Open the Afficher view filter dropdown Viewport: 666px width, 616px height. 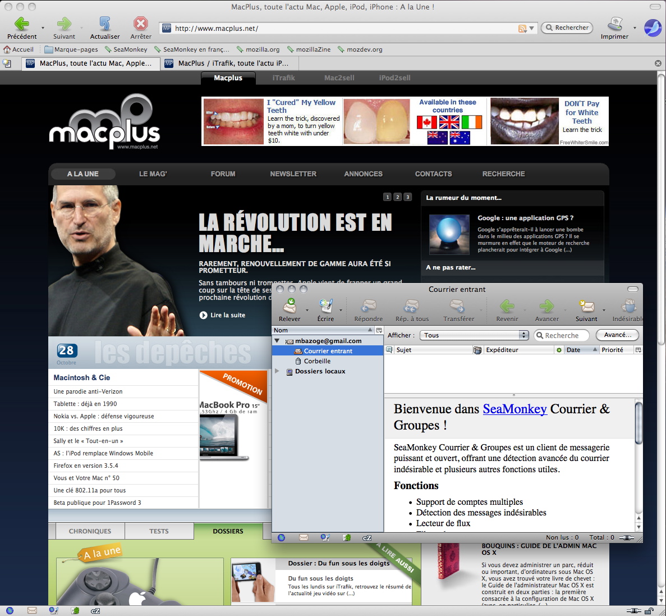coord(474,335)
